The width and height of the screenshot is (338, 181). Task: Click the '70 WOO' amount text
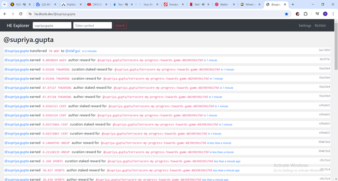[x=54, y=51]
